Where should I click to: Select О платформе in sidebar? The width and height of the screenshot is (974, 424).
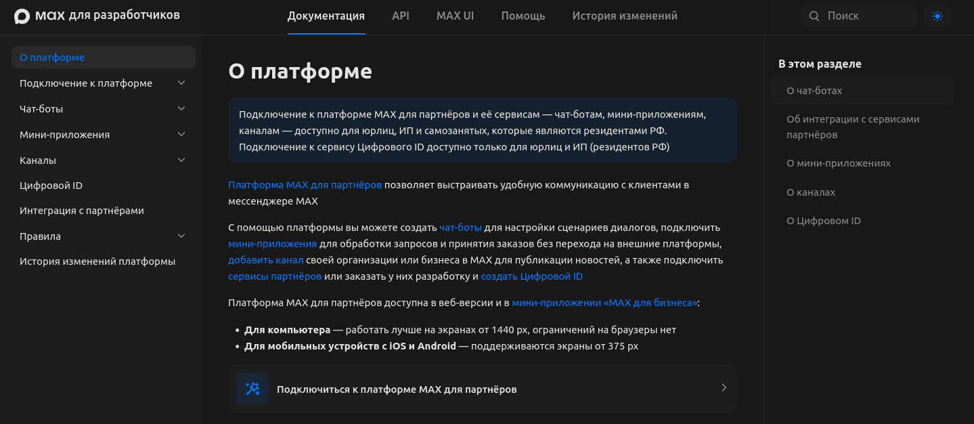[x=104, y=58]
